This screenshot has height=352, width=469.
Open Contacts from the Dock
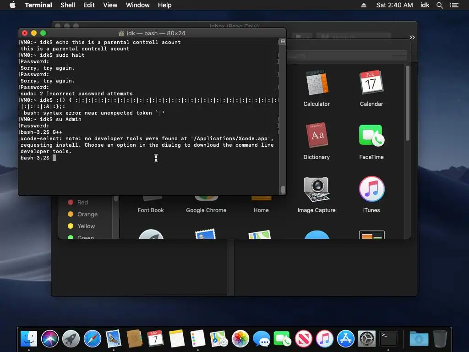(x=134, y=339)
